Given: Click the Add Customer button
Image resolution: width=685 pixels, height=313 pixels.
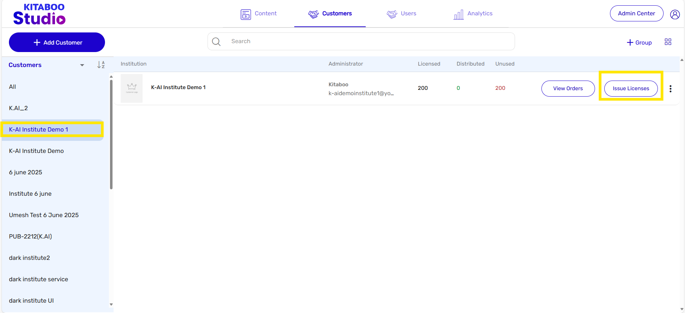Looking at the screenshot, I should 57,42.
